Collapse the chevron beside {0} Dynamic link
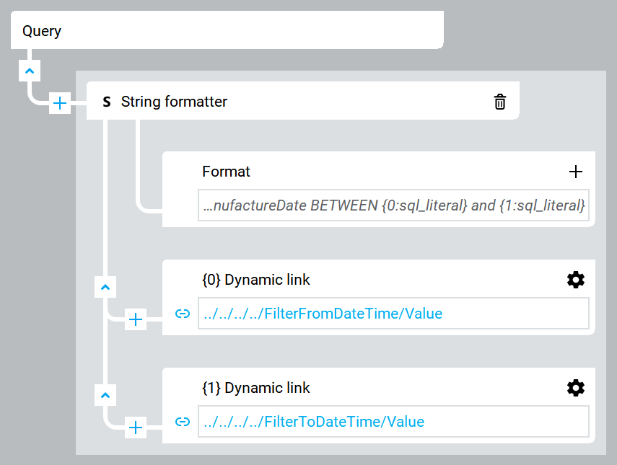 click(105, 287)
